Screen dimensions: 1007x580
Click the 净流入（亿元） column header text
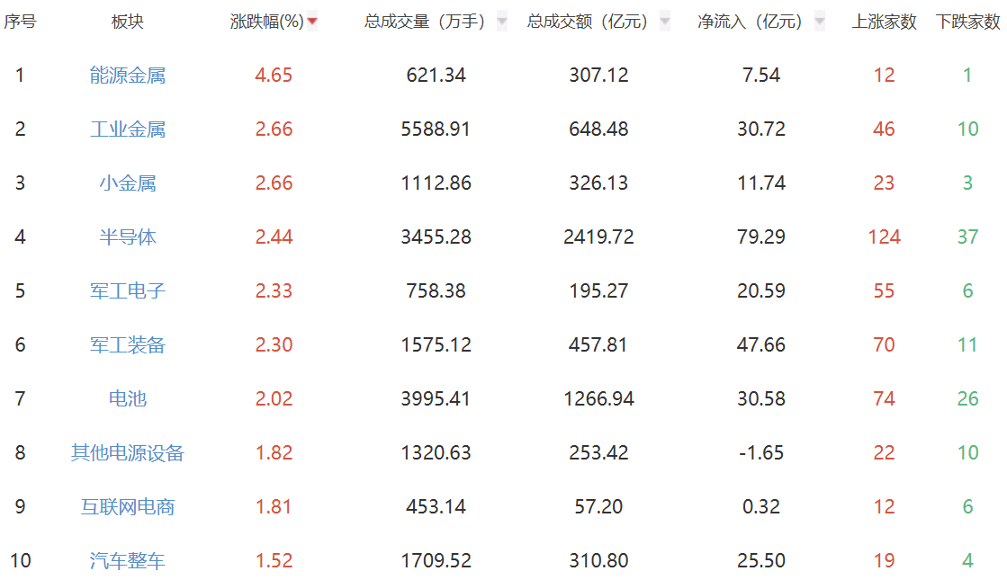coord(750,22)
